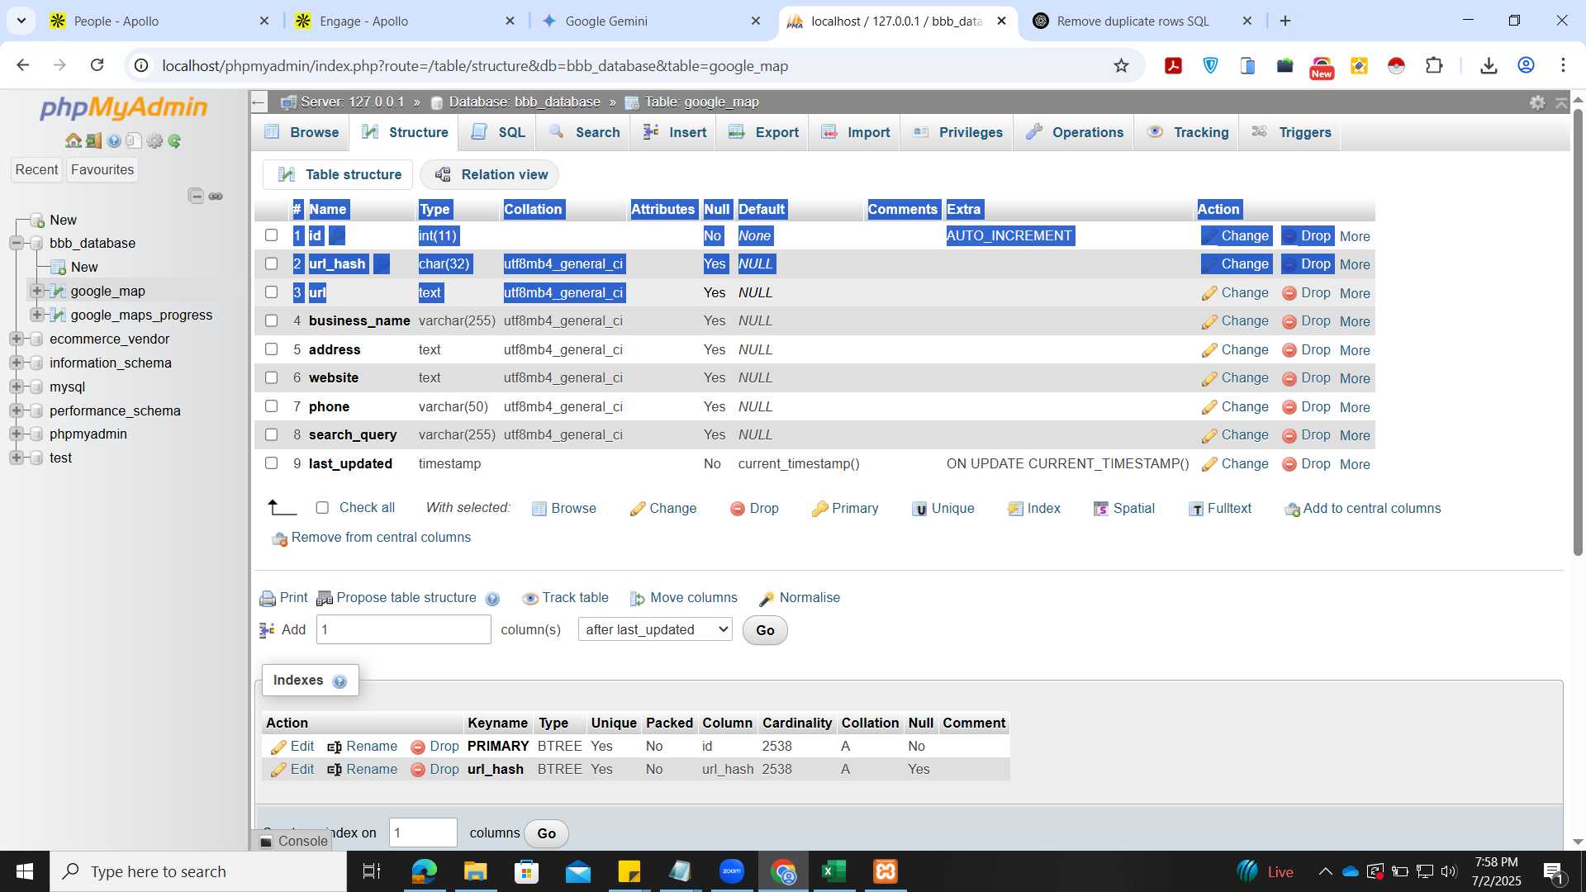
Task: Open the 'after last_updated' position dropdown
Action: (x=655, y=630)
